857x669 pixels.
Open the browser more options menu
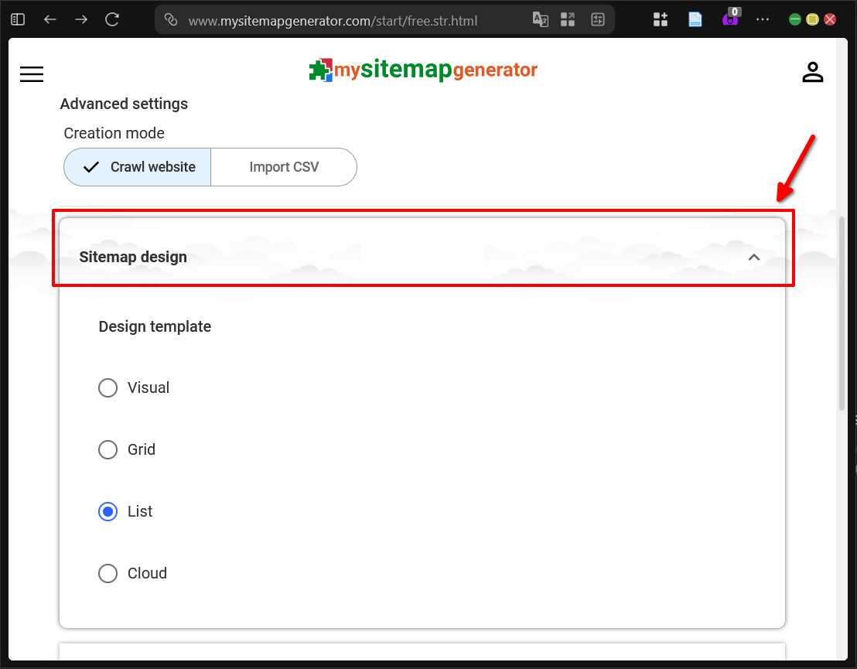tap(763, 19)
